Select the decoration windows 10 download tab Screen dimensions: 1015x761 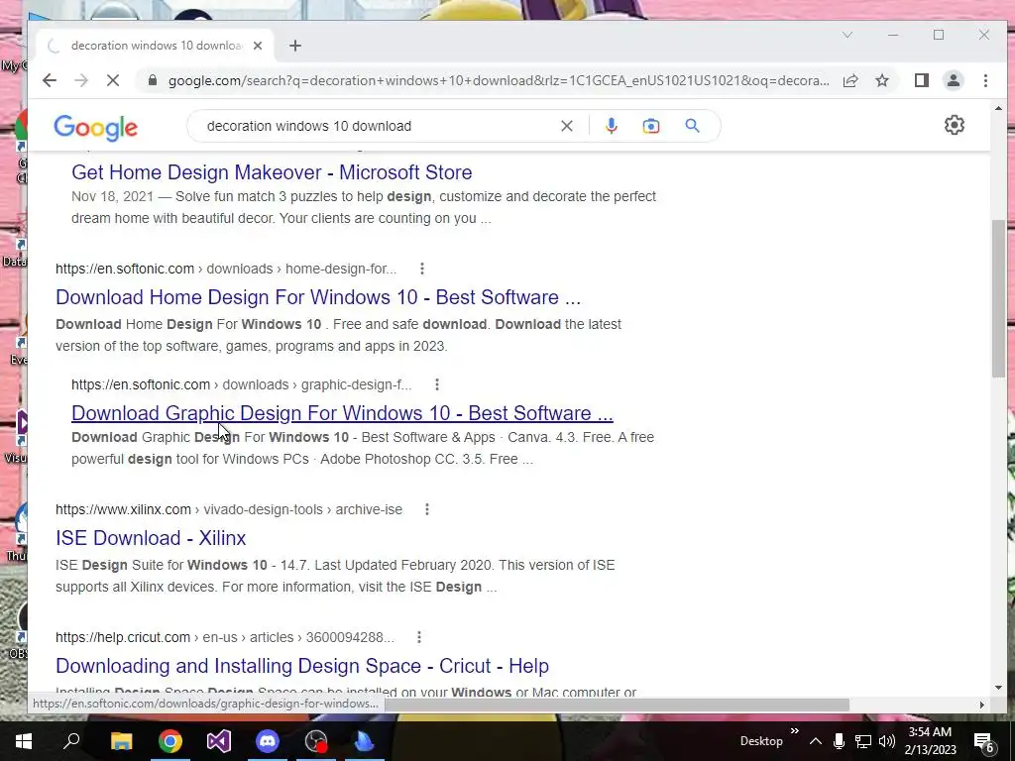tap(156, 46)
